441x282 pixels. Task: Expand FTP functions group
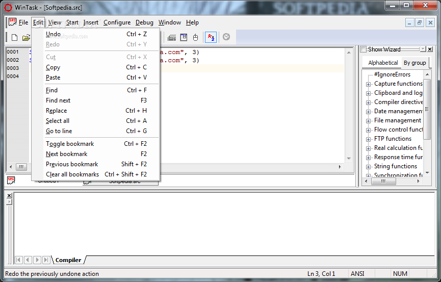(x=368, y=139)
